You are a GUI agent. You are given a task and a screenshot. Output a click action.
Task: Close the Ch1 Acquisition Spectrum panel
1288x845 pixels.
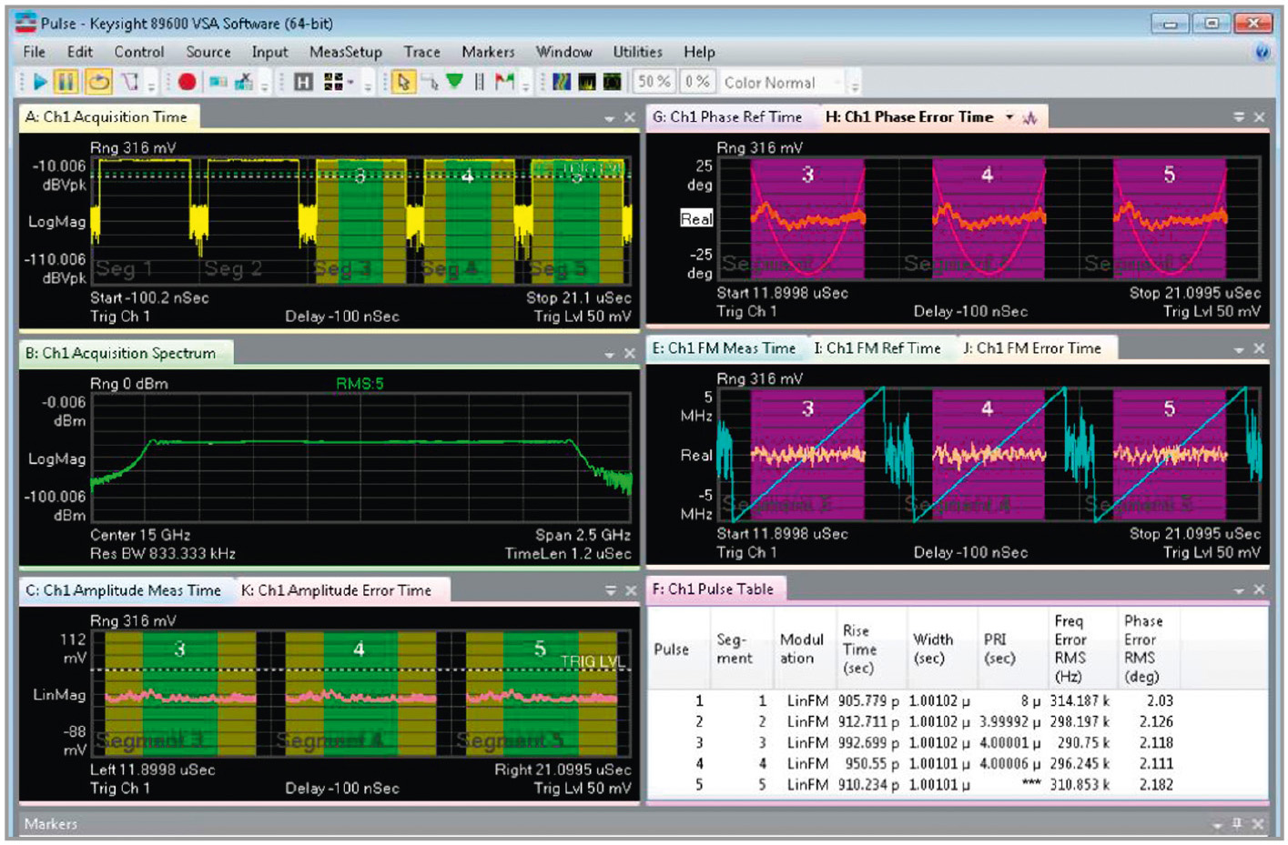[x=629, y=354]
